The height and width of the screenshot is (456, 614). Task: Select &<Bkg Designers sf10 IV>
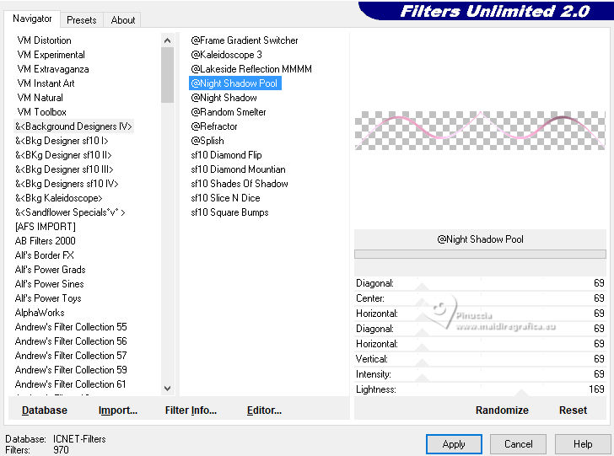coord(67,184)
